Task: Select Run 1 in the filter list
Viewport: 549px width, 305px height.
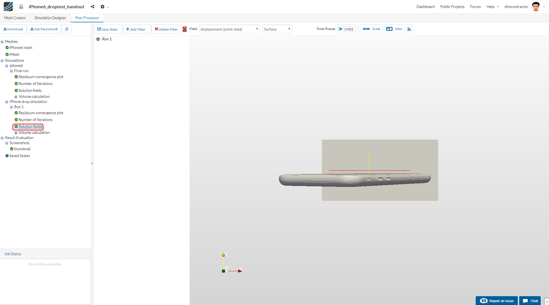Action: click(107, 39)
